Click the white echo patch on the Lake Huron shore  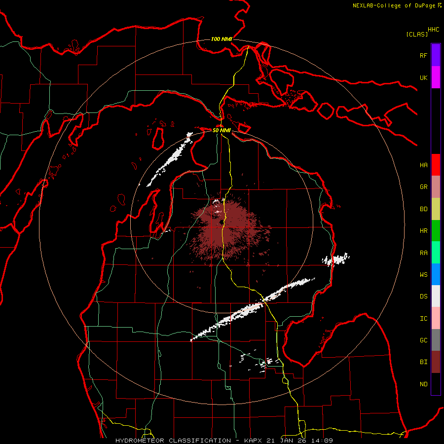336,259
